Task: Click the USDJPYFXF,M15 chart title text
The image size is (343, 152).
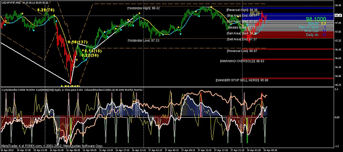Action: [11, 2]
